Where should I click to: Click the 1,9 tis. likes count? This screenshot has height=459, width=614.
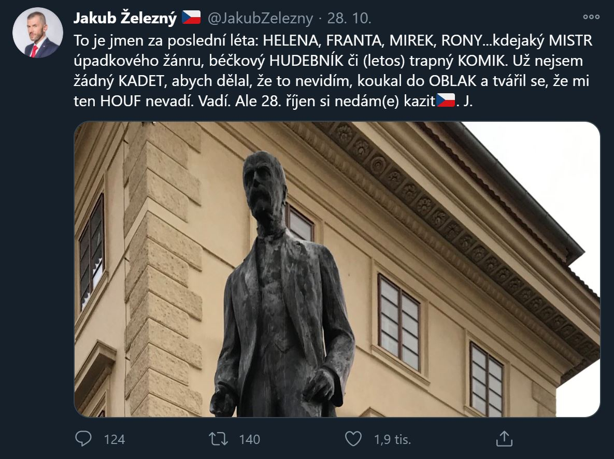(x=392, y=439)
